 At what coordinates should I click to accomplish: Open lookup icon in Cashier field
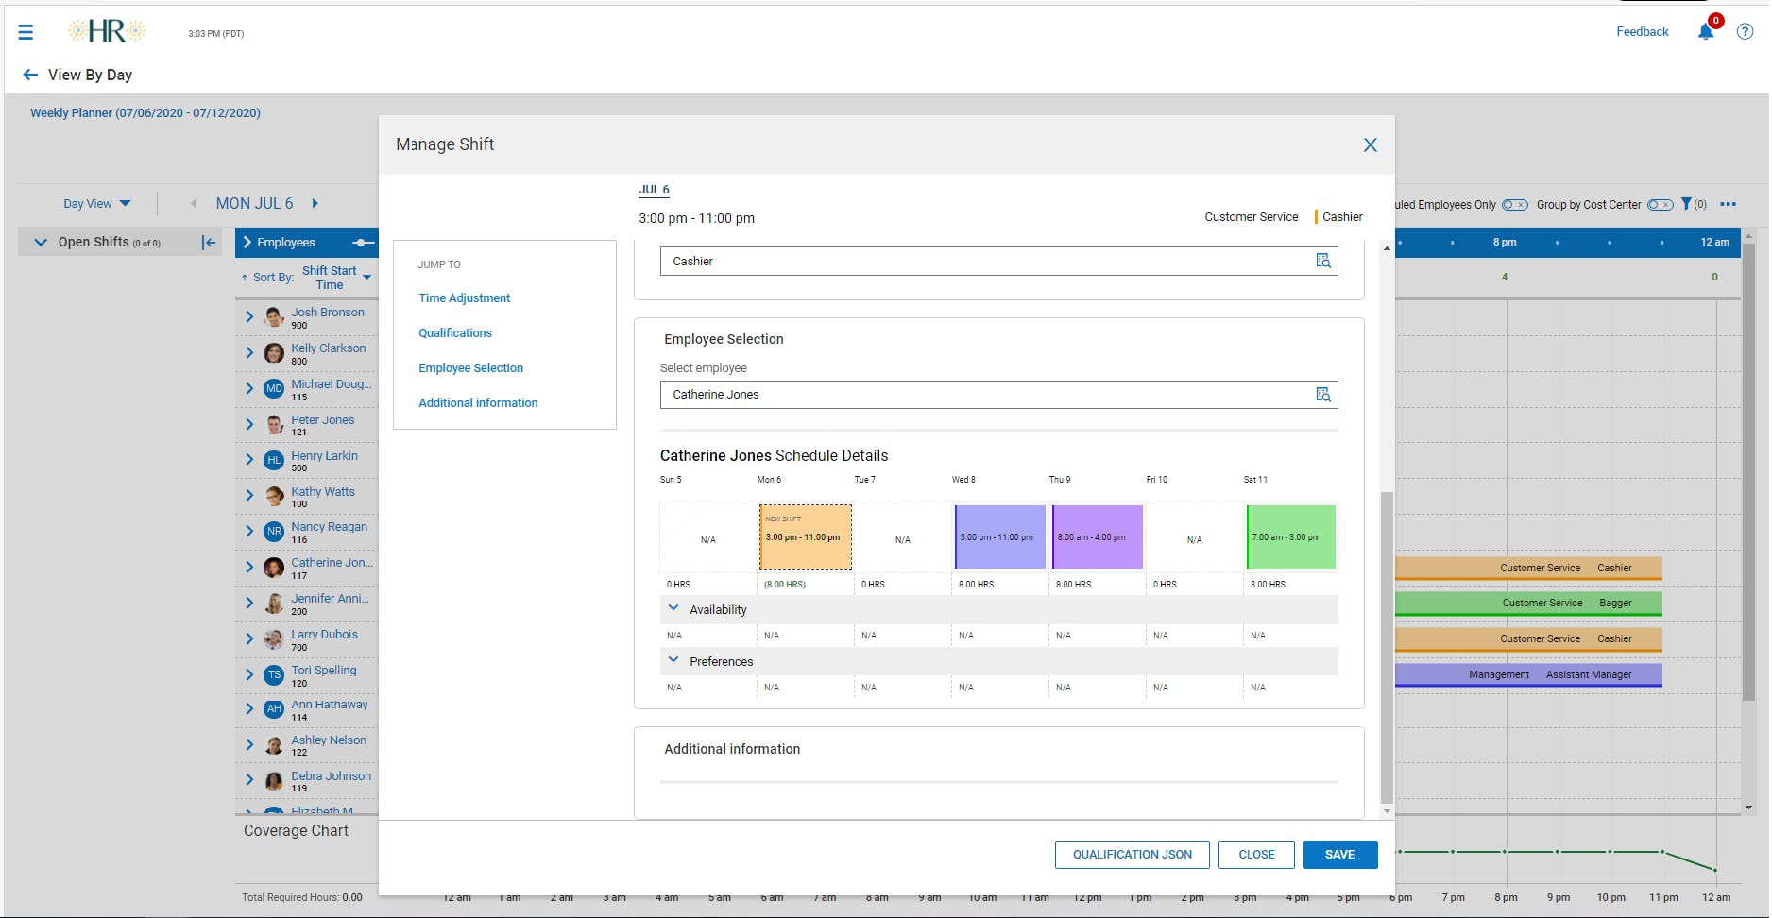click(1323, 261)
